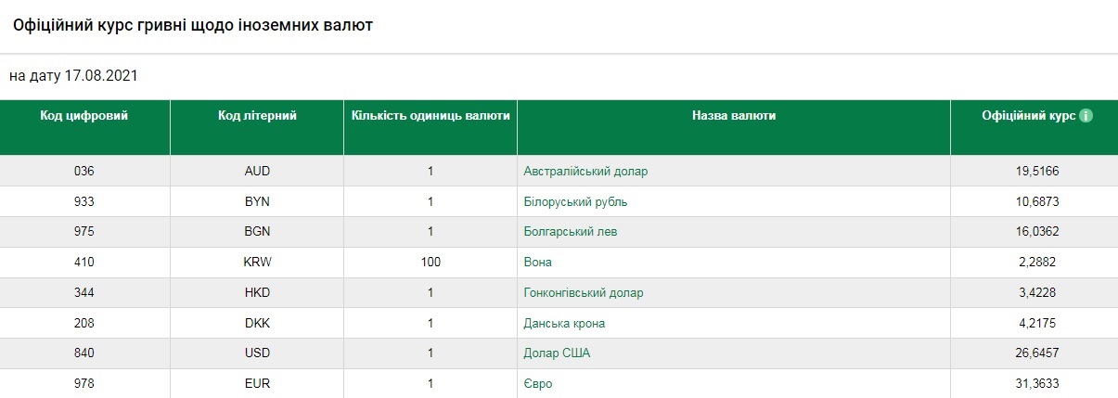Click the 31,3633 euro rate value
Image resolution: width=1118 pixels, height=398 pixels.
point(1037,383)
